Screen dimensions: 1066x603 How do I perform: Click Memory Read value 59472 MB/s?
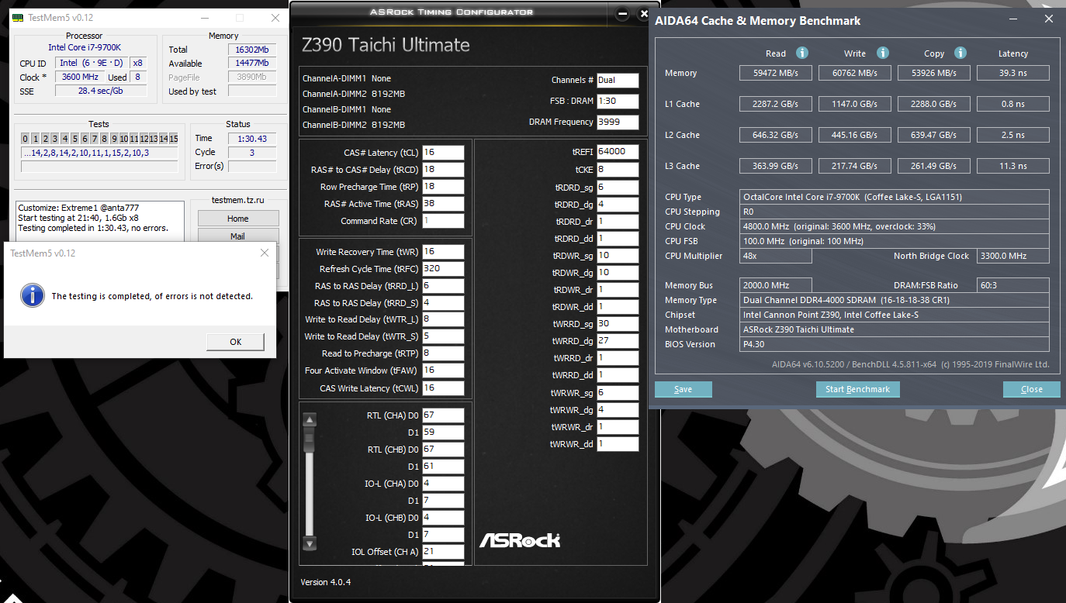(776, 73)
